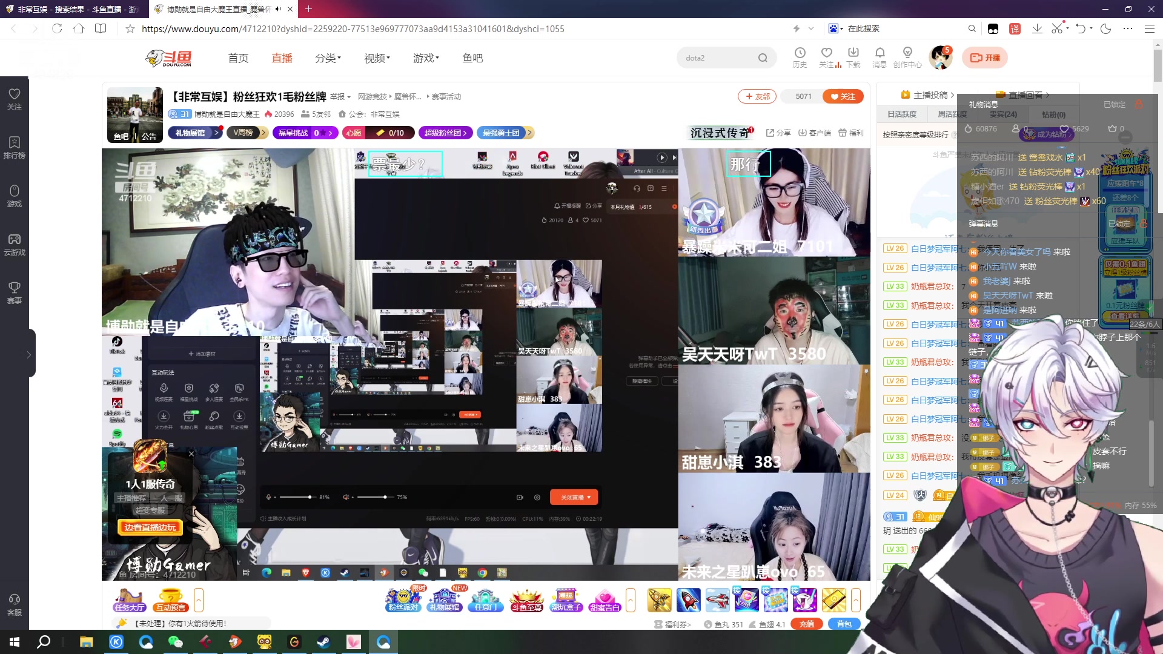This screenshot has width=1163, height=654.
Task: Expand the 举报 dropdown next to title
Action: [x=340, y=97]
